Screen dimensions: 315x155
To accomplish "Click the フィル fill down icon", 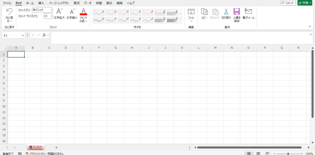I will (x=191, y=12).
